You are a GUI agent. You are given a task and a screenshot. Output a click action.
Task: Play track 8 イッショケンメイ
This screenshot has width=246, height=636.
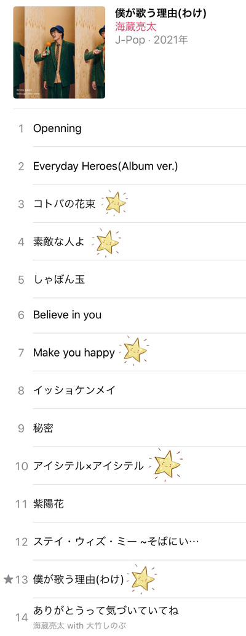coord(130,390)
